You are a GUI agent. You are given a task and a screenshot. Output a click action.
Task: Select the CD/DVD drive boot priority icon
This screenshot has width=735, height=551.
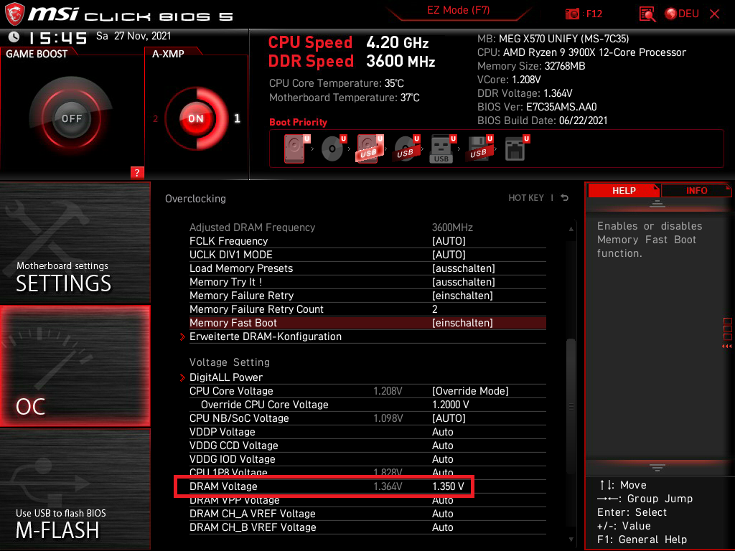coord(334,149)
